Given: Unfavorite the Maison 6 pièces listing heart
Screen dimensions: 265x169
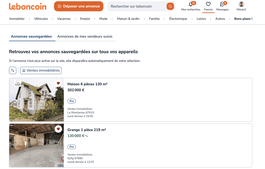Looking at the screenshot, I should point(58,83).
